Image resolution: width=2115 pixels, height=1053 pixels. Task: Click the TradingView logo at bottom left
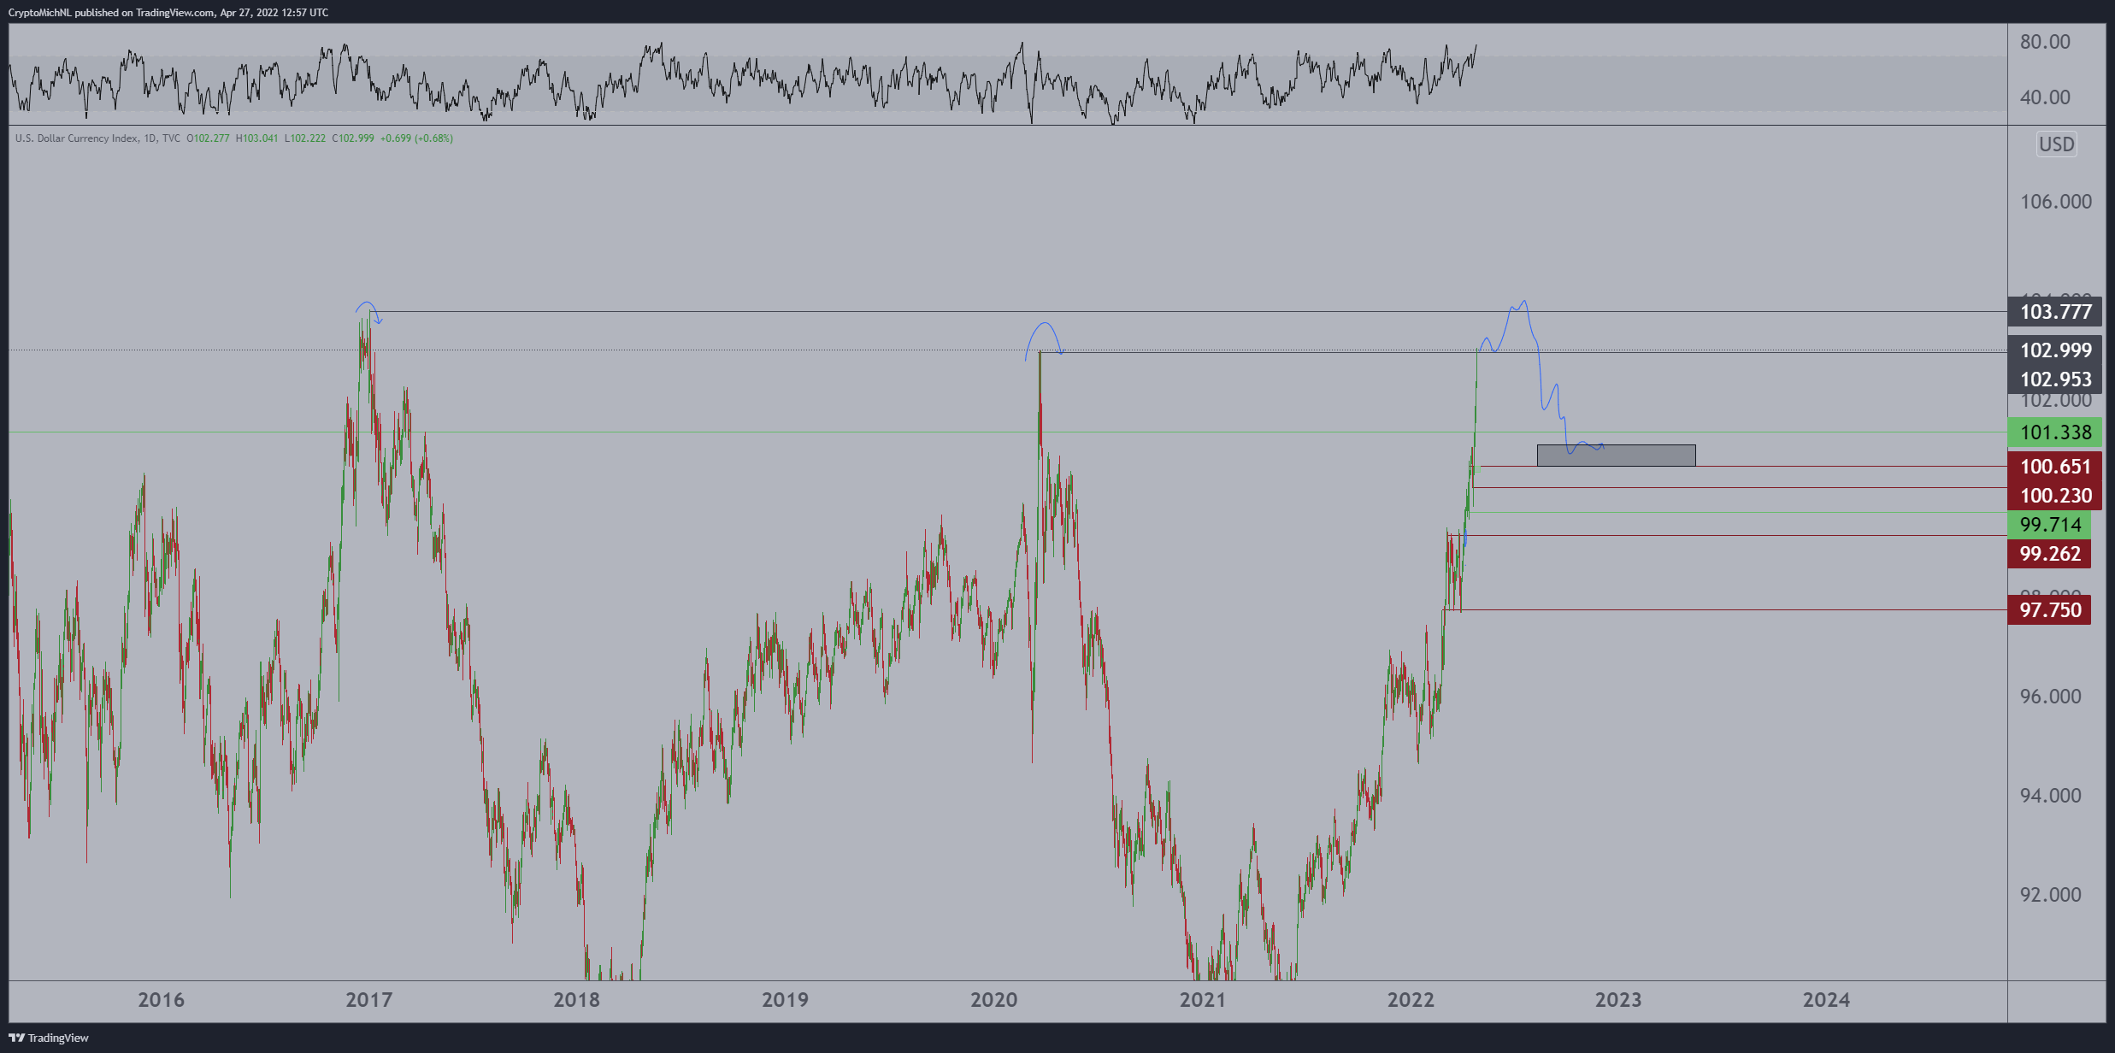pyautogui.click(x=49, y=1038)
